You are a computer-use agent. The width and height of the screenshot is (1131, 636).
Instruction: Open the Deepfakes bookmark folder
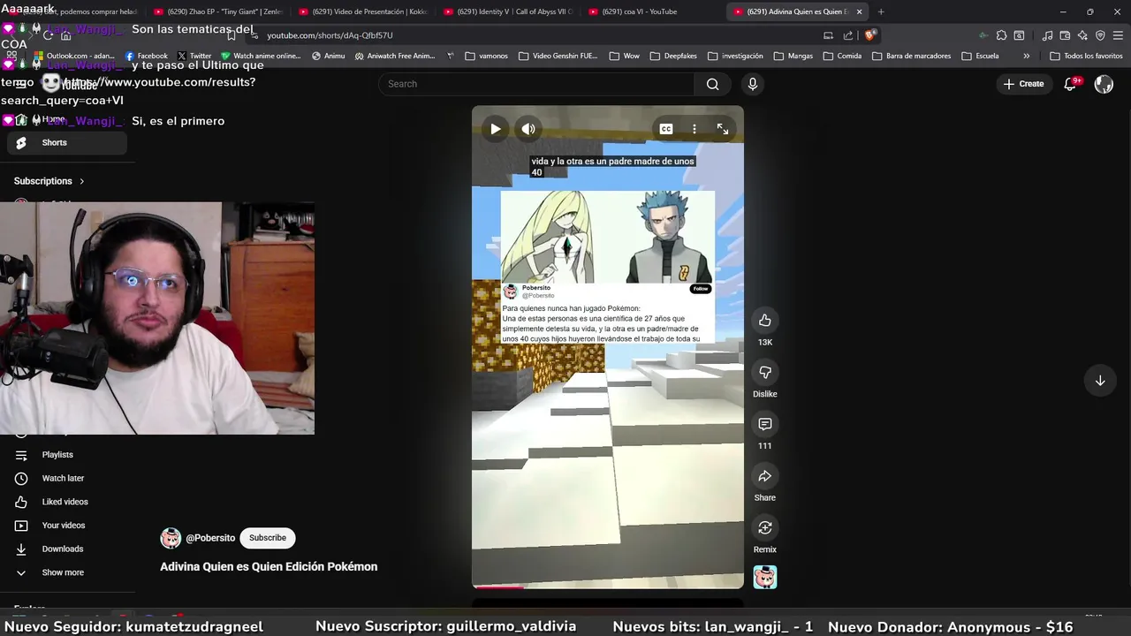(x=673, y=56)
